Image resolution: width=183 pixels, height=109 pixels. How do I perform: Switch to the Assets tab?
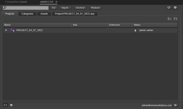coord(44,14)
